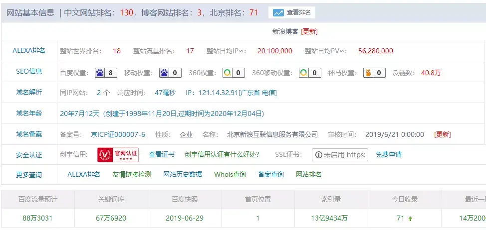Click 更新 link next to 新浪博客

coord(309,31)
